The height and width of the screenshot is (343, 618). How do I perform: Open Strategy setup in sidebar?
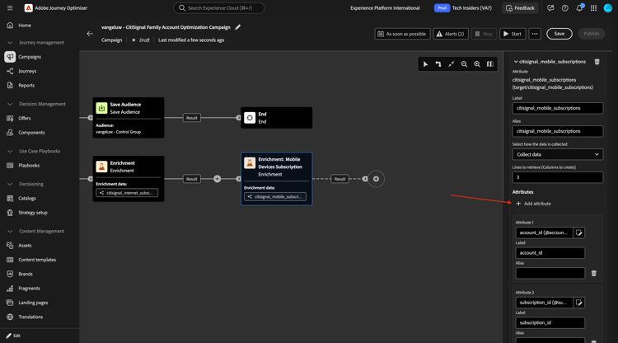33,213
